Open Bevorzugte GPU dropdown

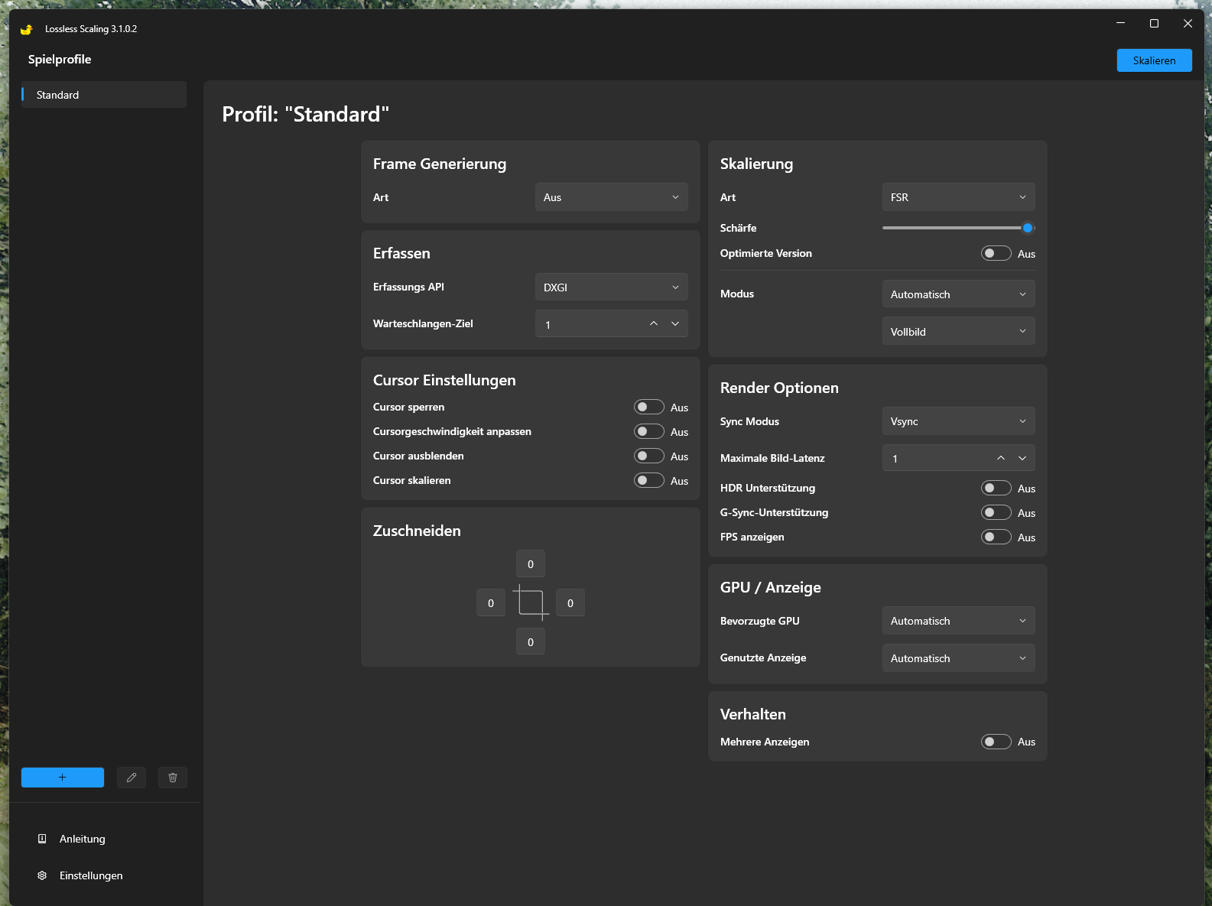(x=959, y=621)
